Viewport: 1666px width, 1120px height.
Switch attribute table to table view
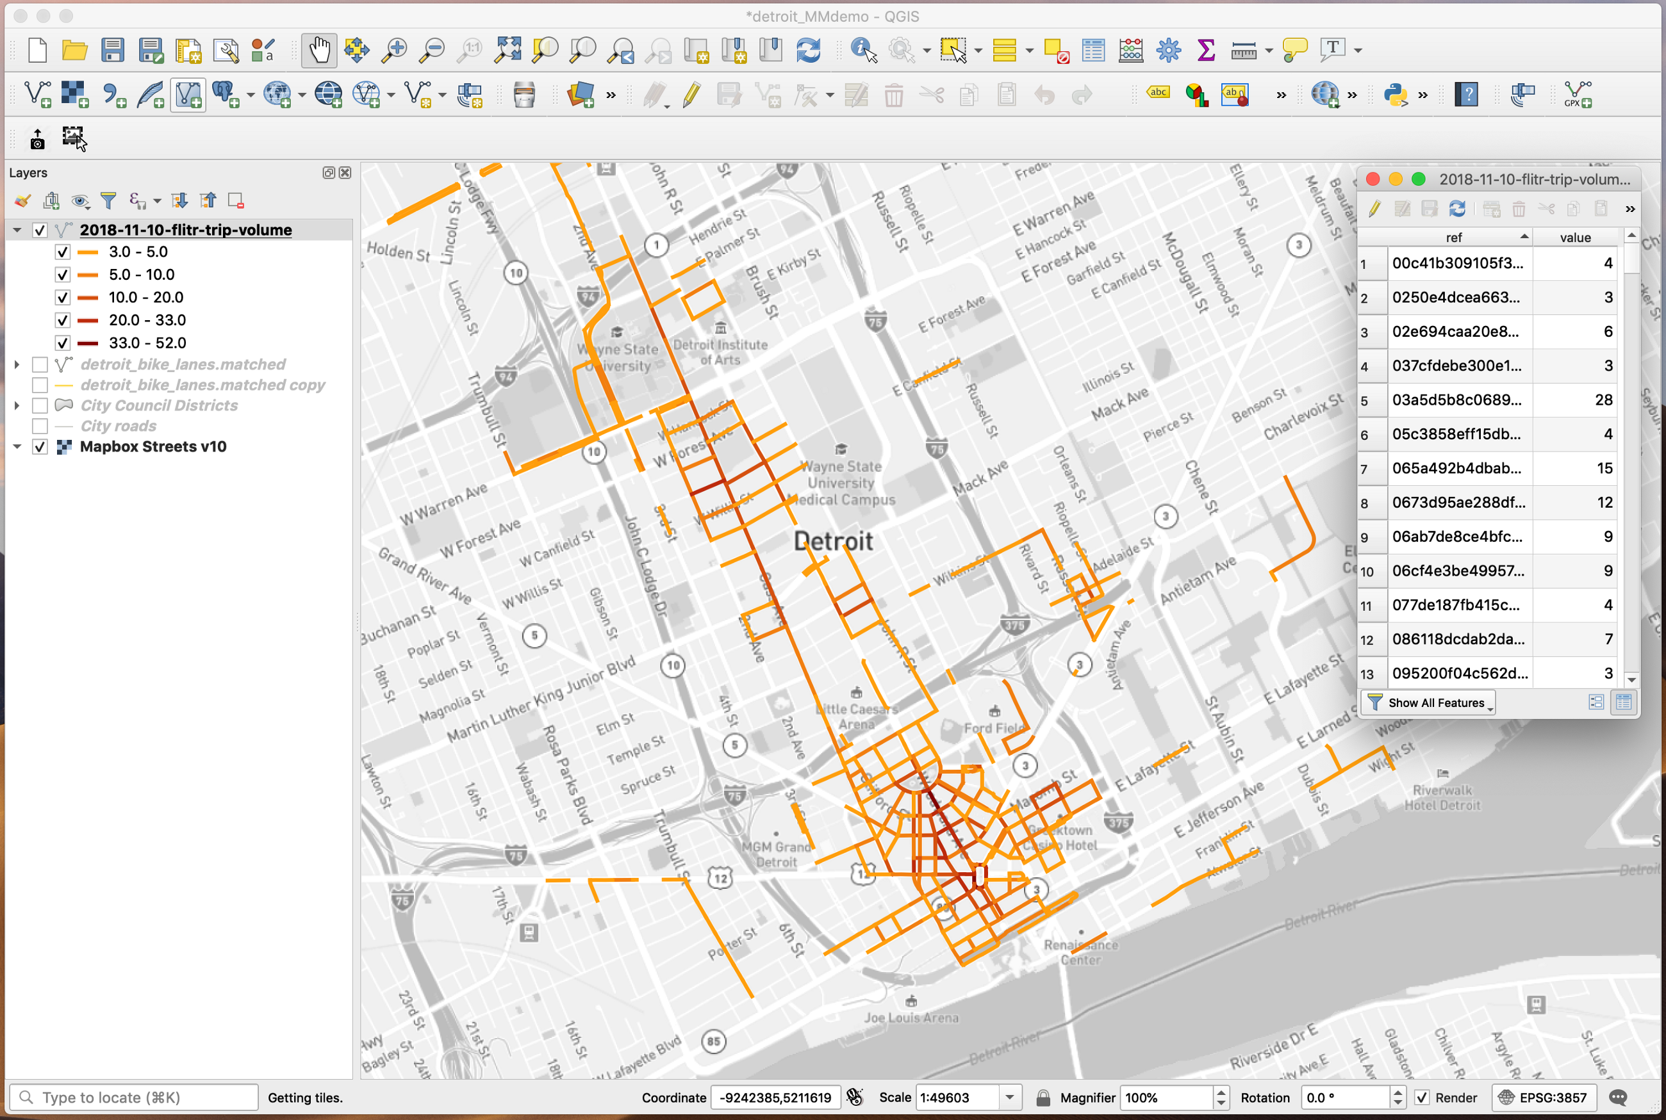tap(1623, 702)
